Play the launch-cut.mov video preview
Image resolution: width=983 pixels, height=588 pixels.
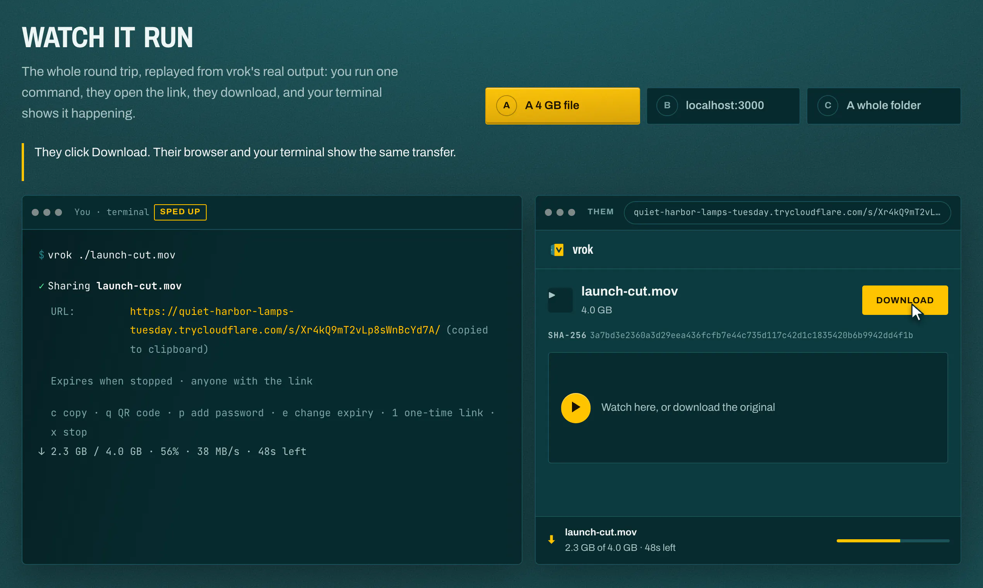575,408
